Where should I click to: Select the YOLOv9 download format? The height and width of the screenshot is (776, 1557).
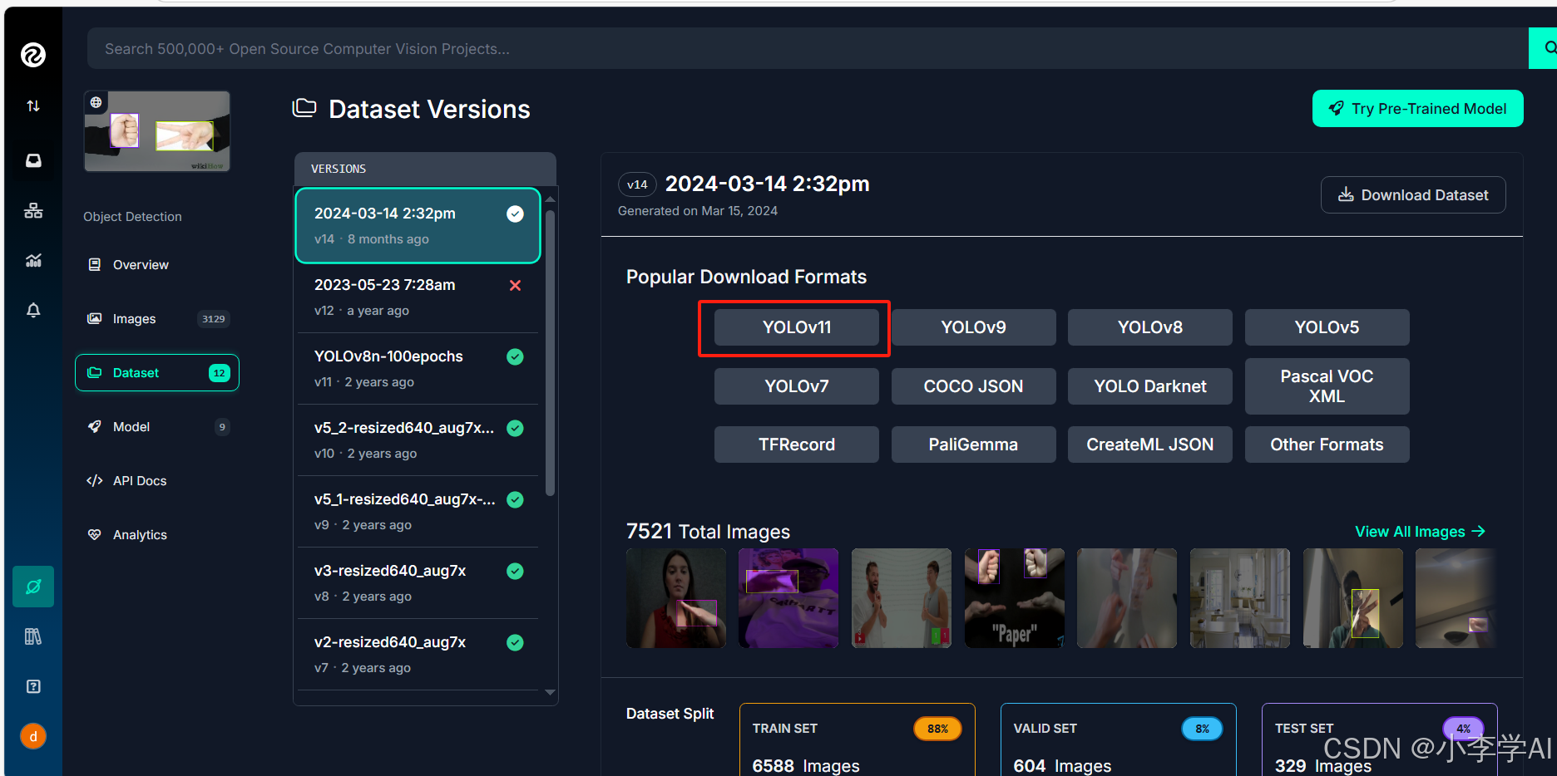[x=973, y=327]
